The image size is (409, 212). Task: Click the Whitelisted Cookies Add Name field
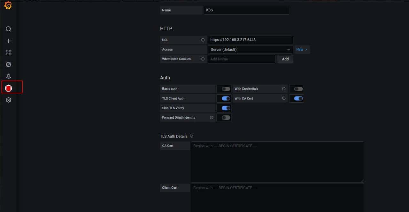[241, 59]
